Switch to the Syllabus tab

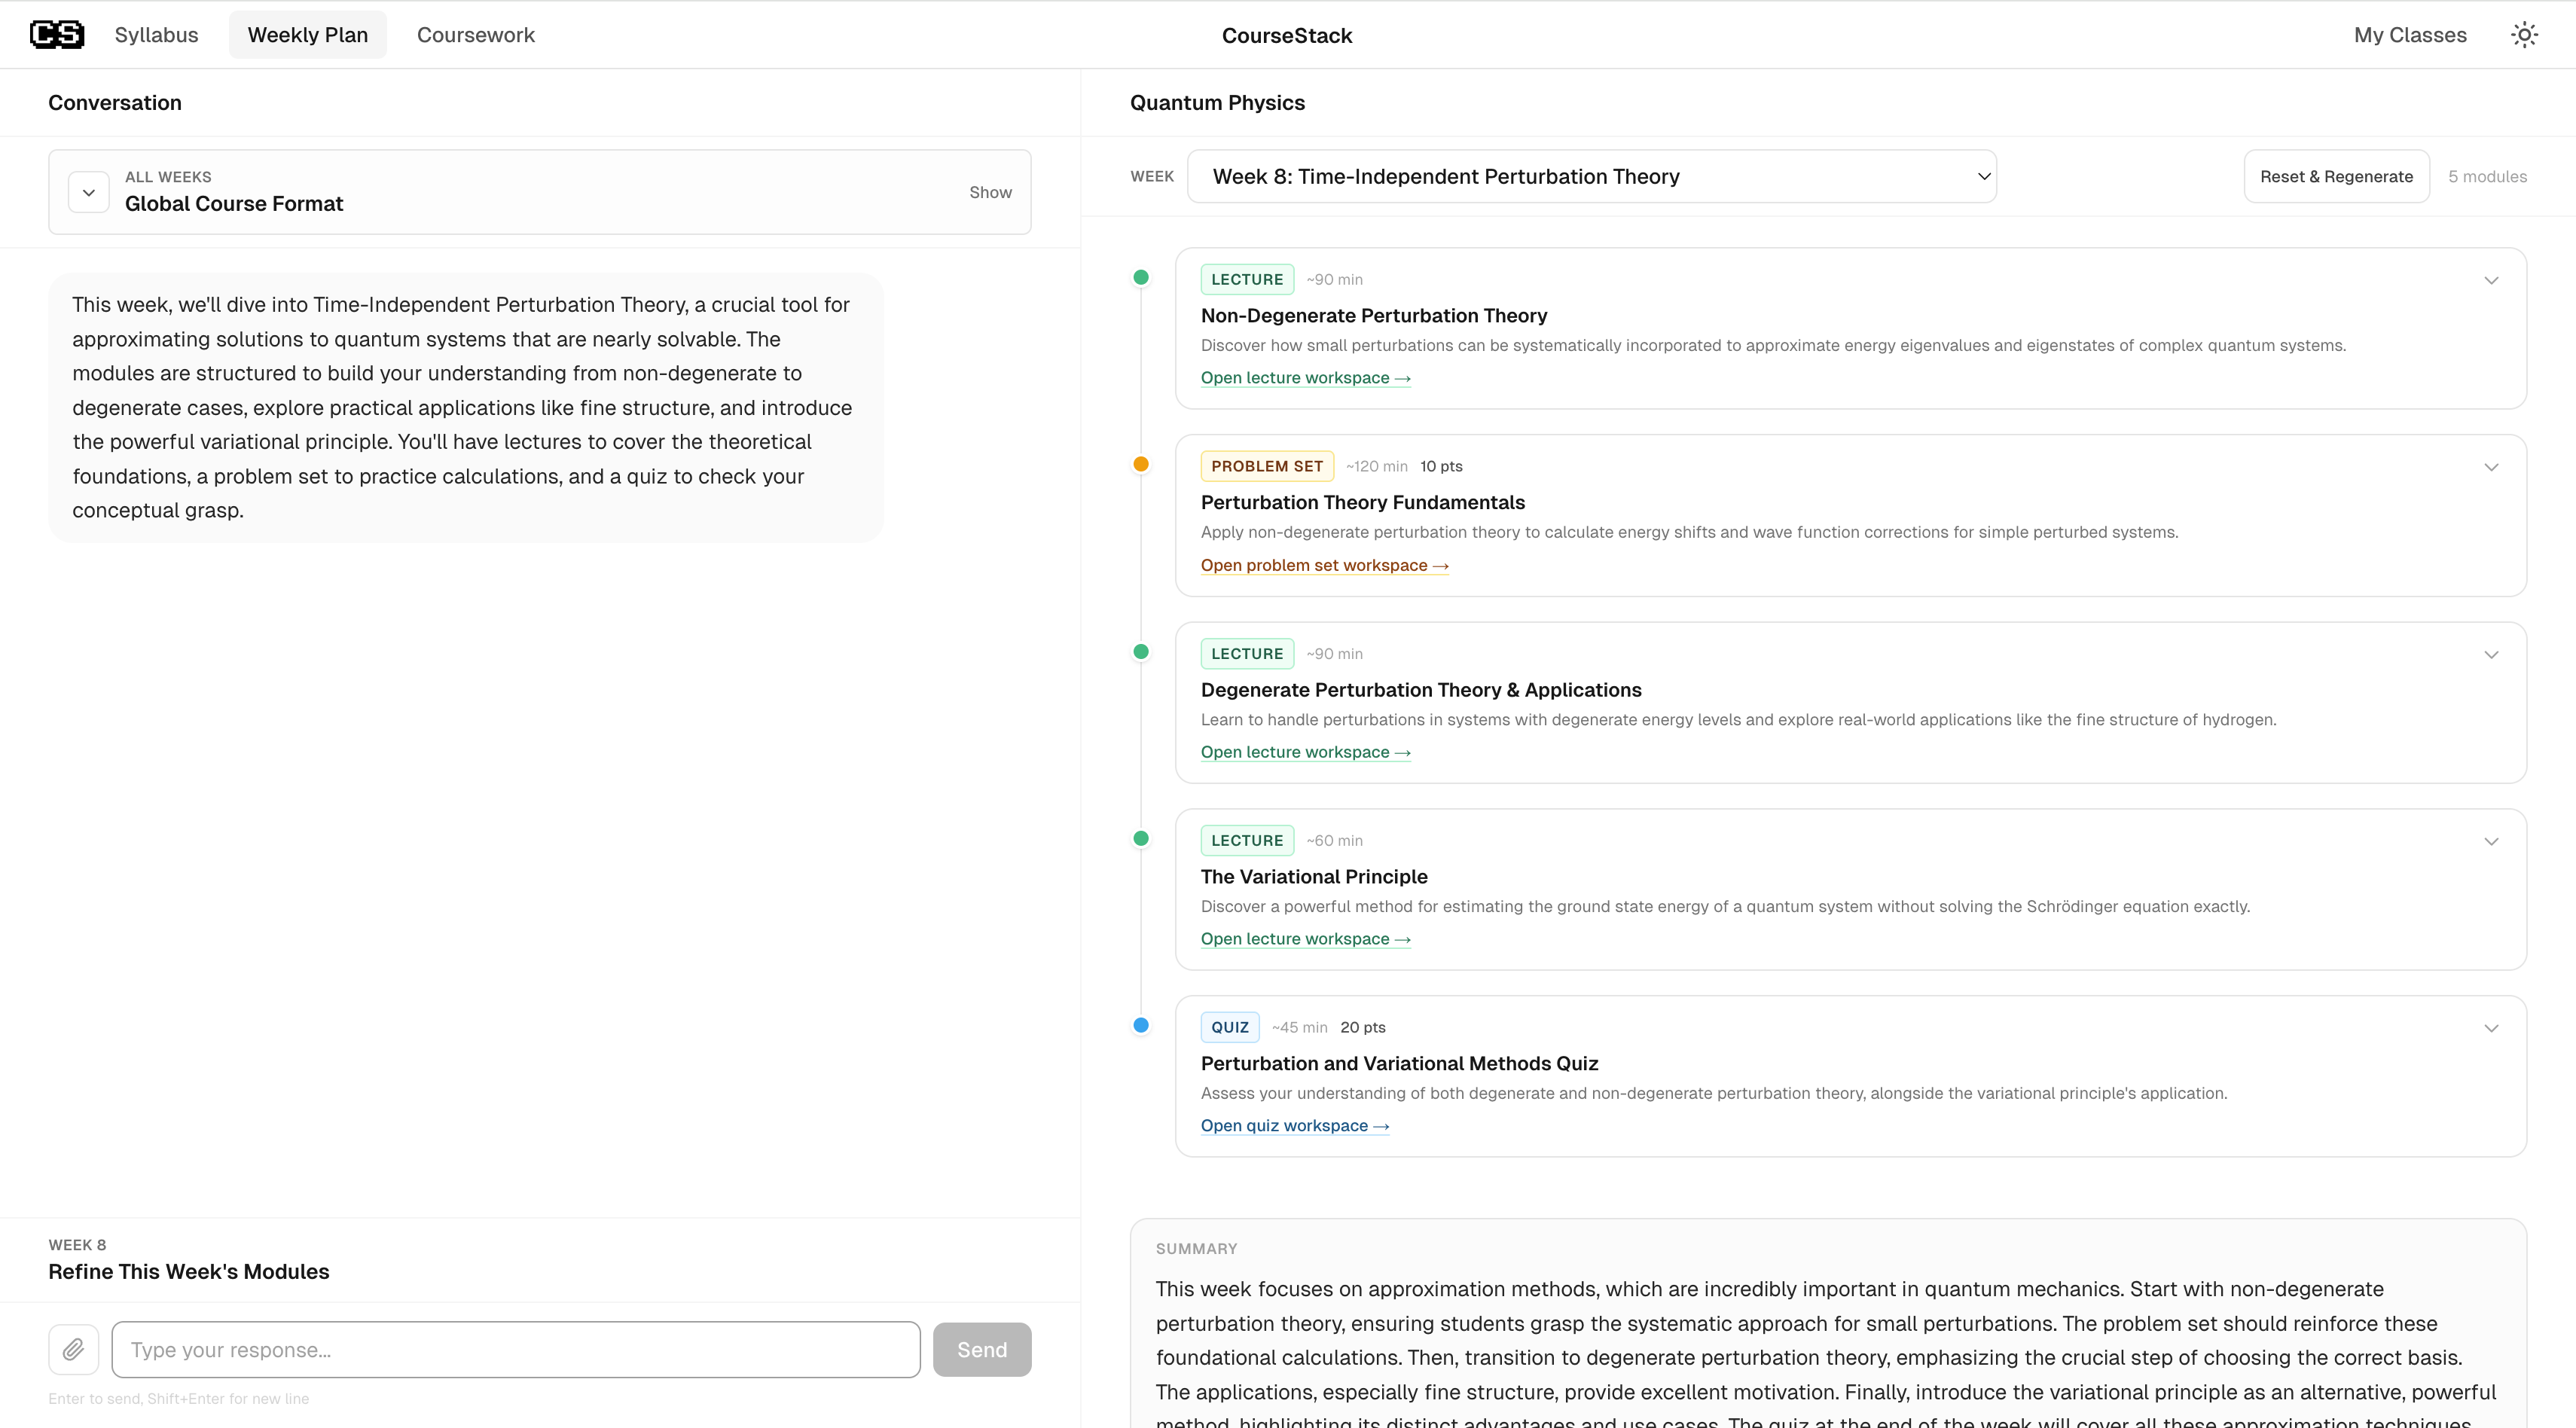(156, 35)
